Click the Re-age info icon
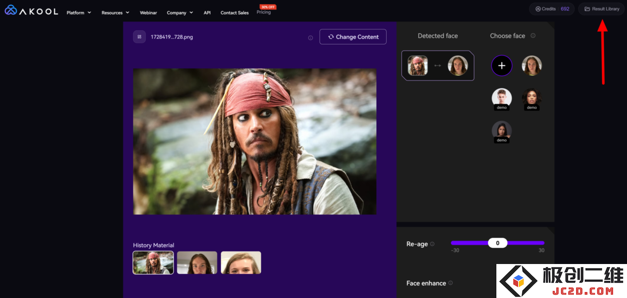 432,244
